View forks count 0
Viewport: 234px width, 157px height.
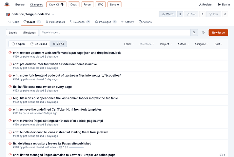pos(225,14)
